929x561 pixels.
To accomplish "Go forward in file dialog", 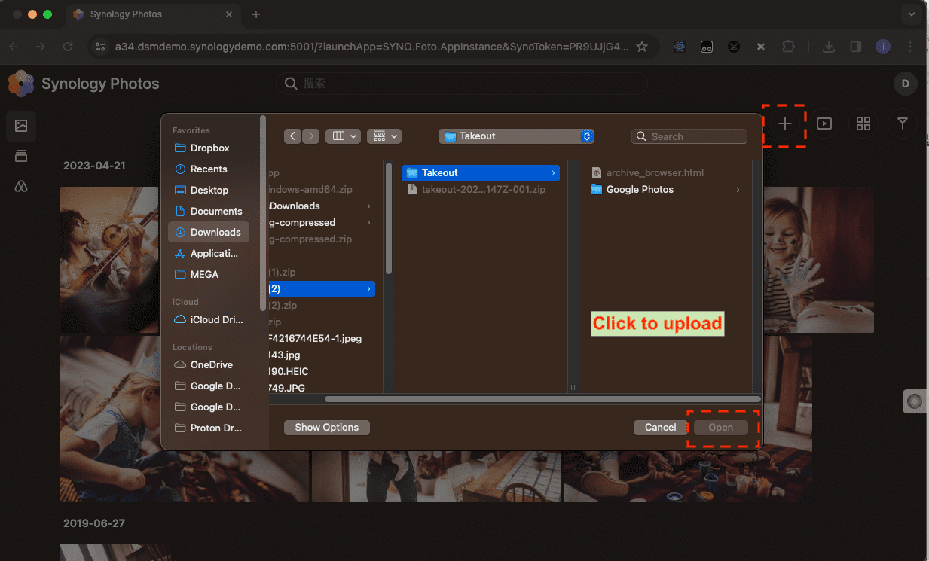I will click(310, 136).
